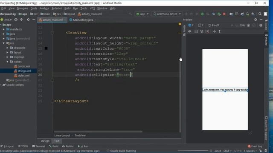The width and height of the screenshot is (273, 153).
Task: Click the horizontal editor scrollbar
Action: click(x=98, y=131)
